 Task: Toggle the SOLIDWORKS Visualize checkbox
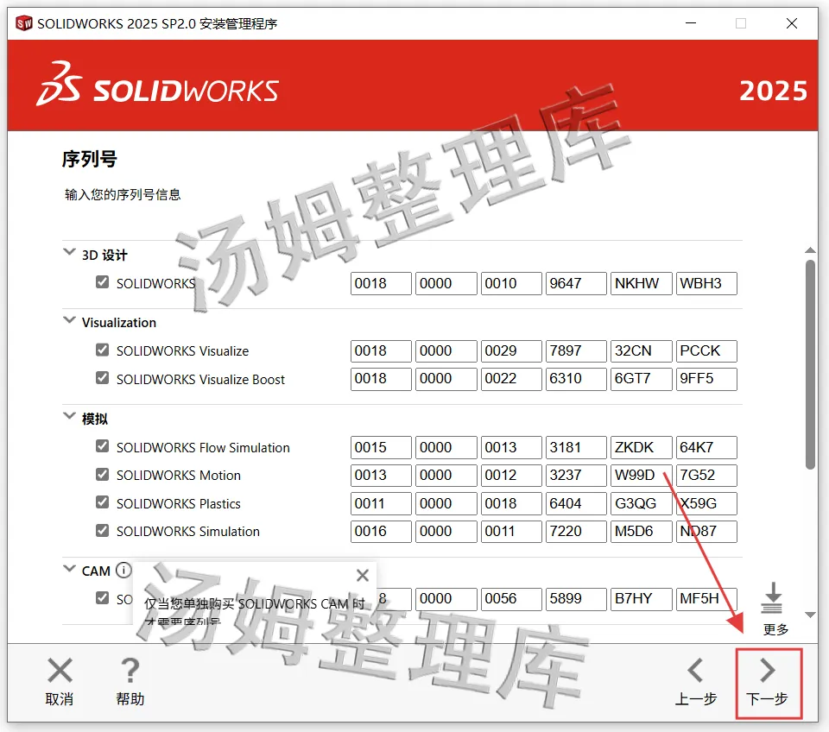pyautogui.click(x=102, y=350)
